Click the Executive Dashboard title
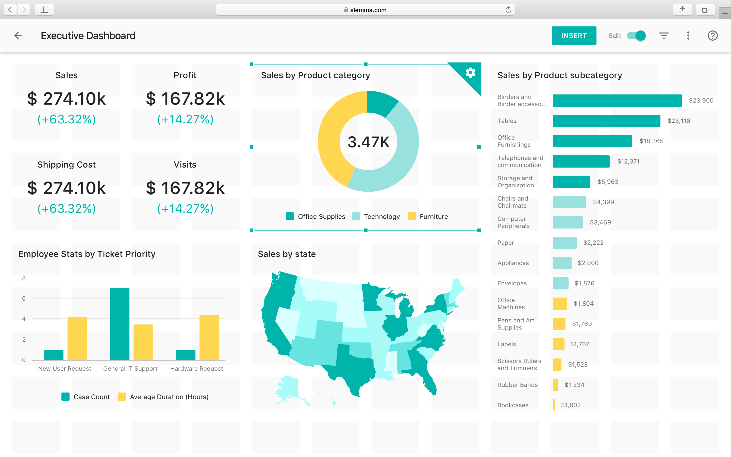This screenshot has width=731, height=457. 88,36
